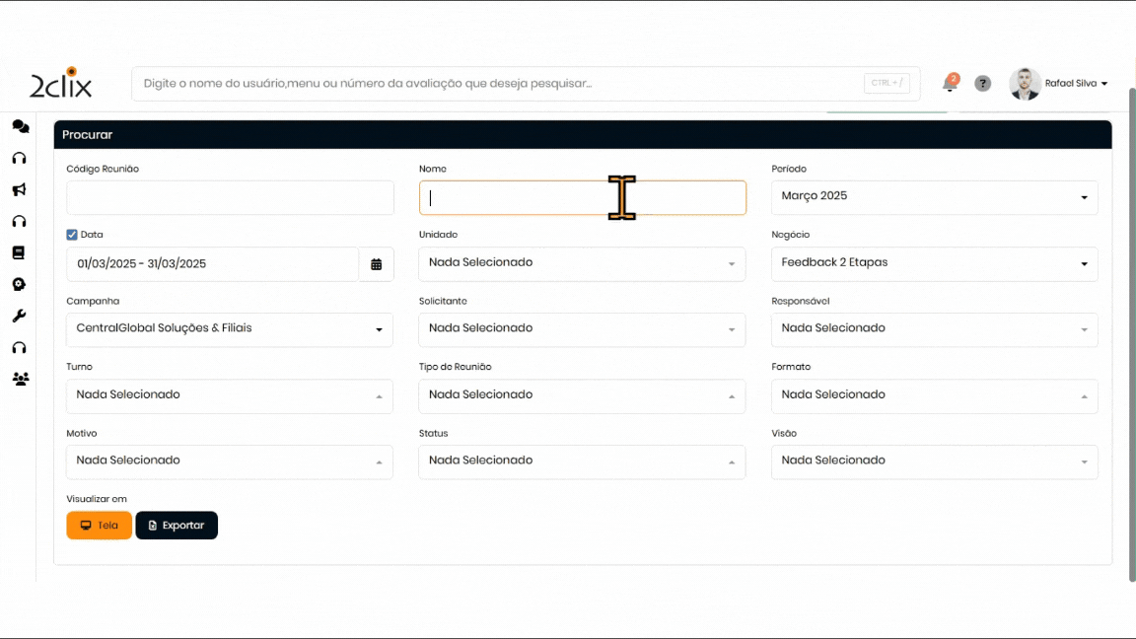Image resolution: width=1136 pixels, height=639 pixels.
Task: Open the notifications bell icon
Action: [x=950, y=84]
